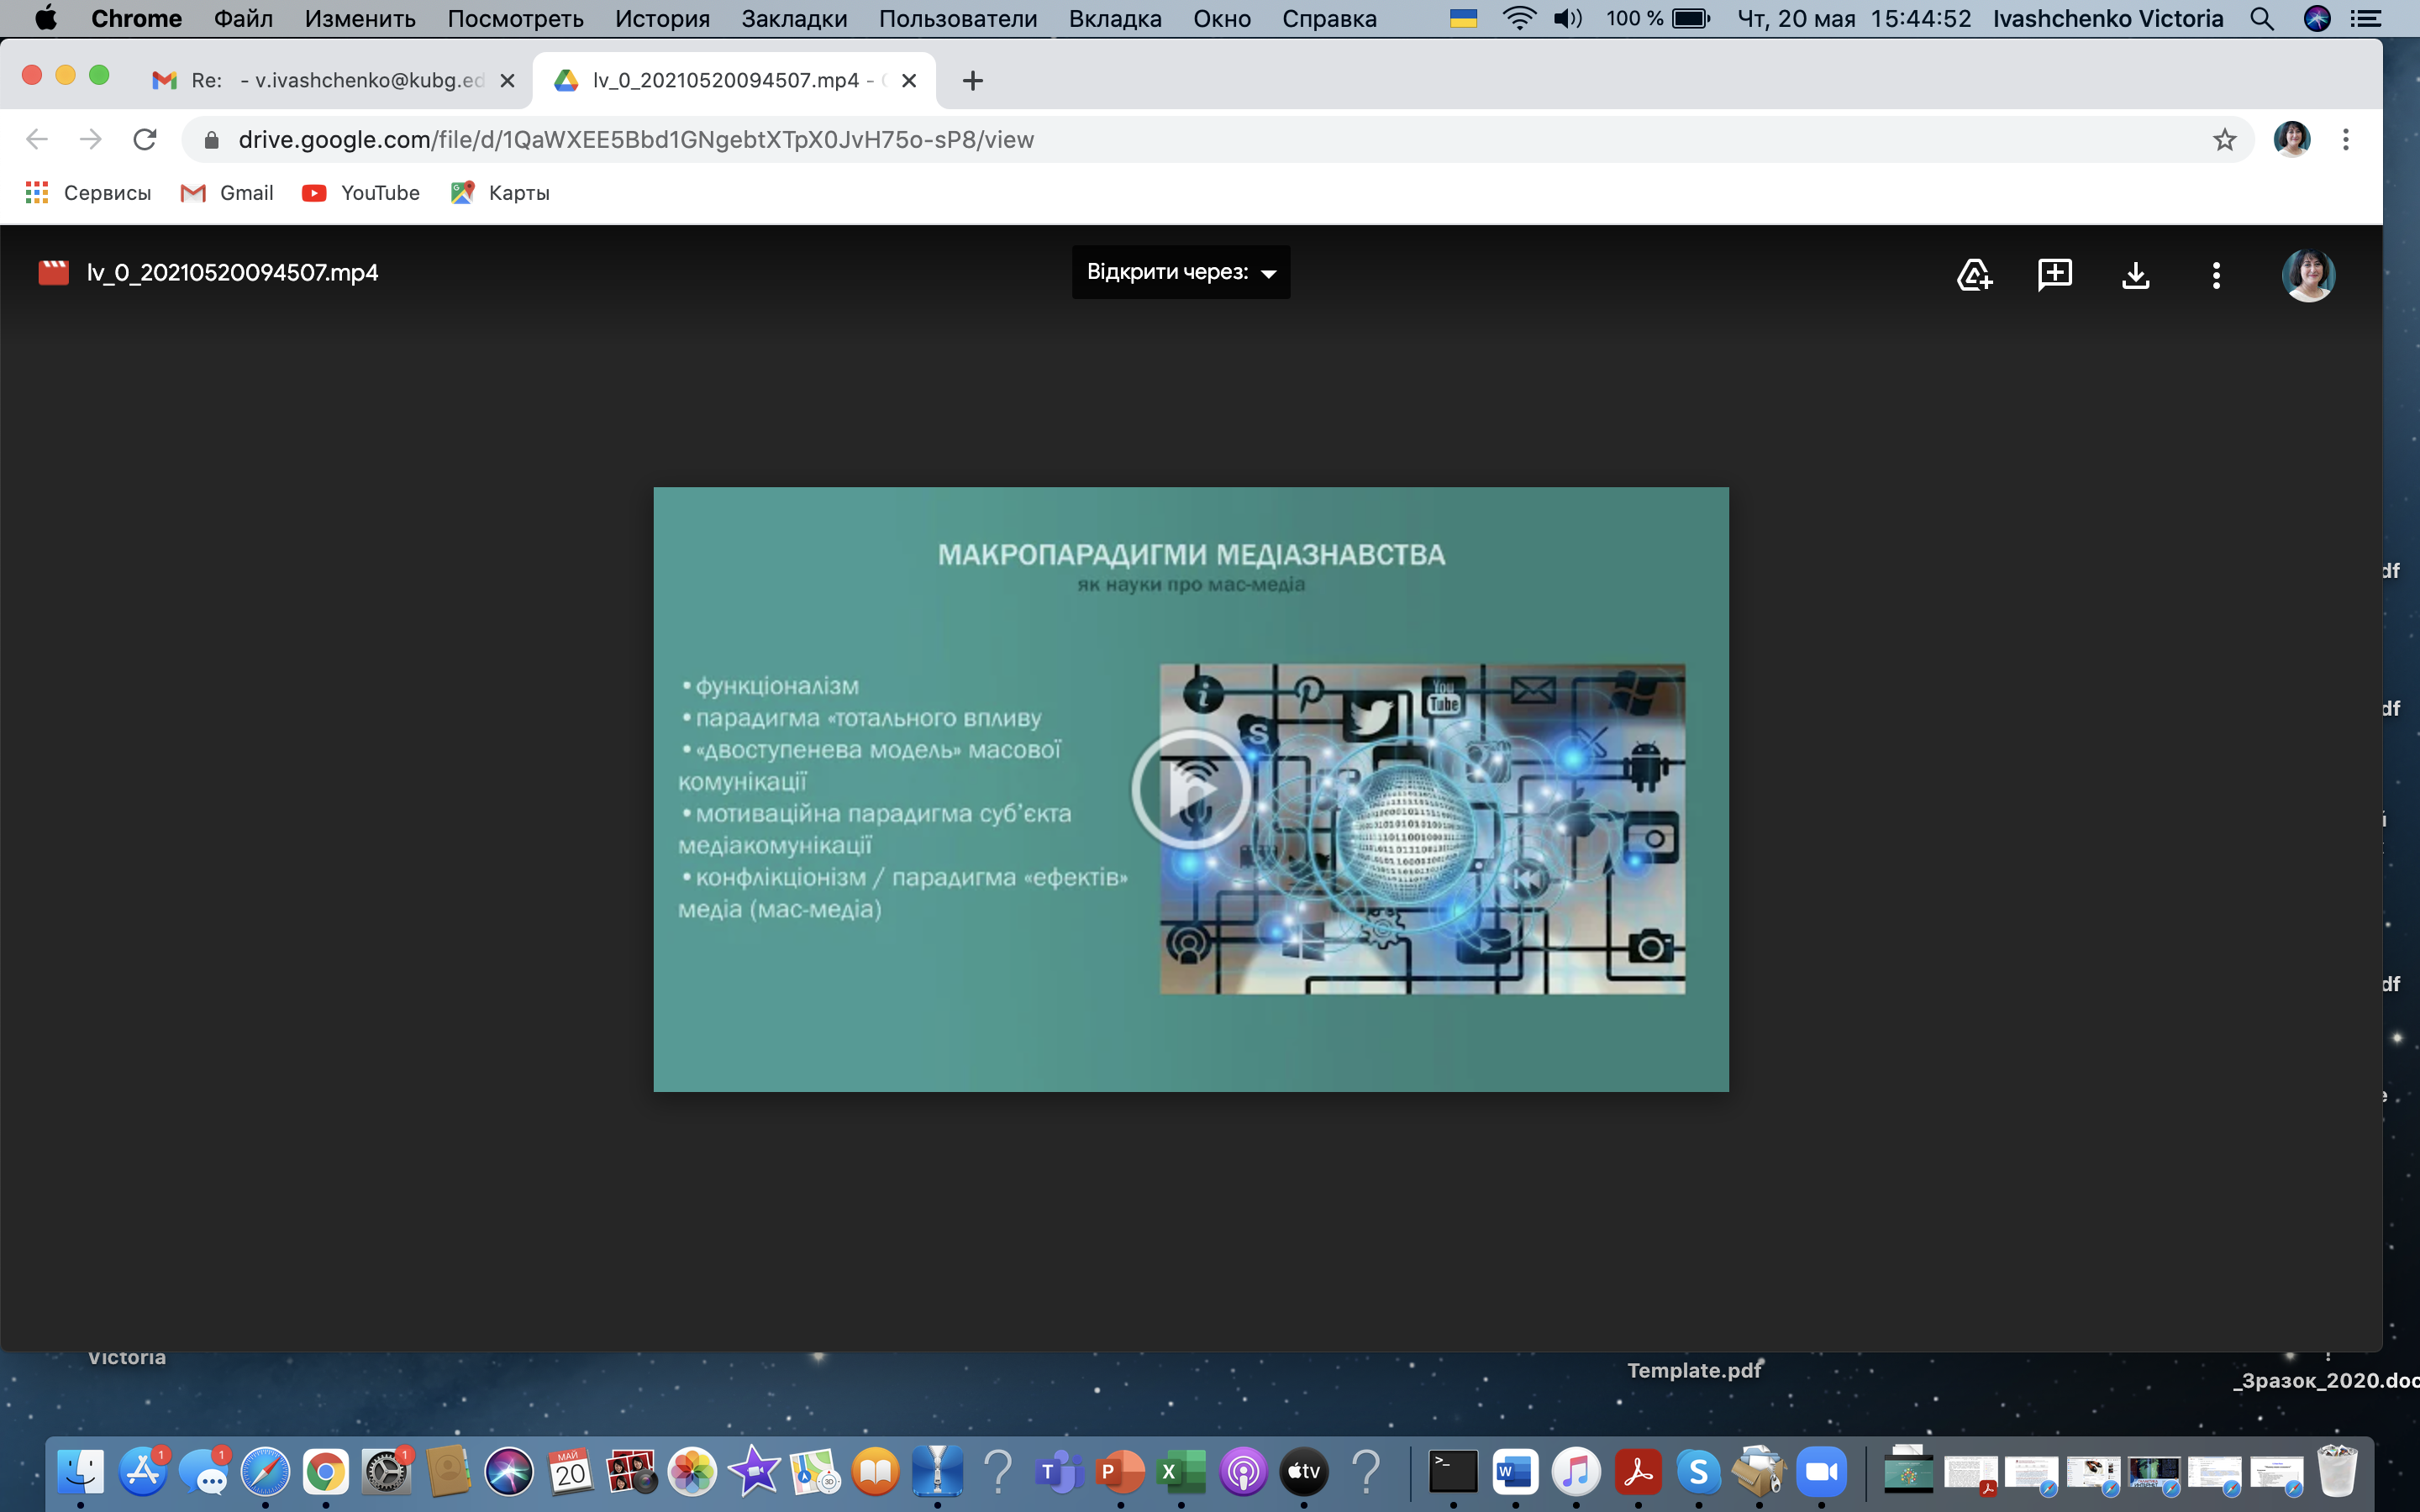Click the Chrome three-dot menu icon
Screen dimensions: 2420x1512
[x=2345, y=140]
